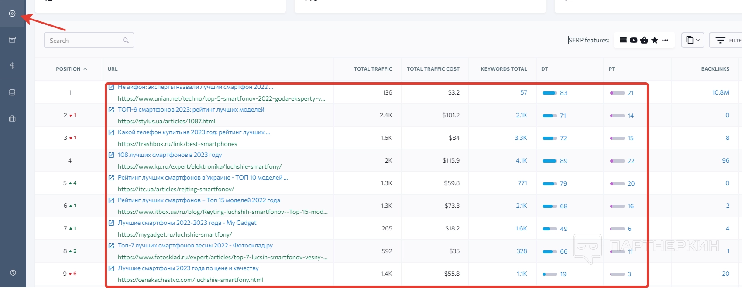Image resolution: width=742 pixels, height=288 pixels.
Task: Select the database icon in sidebar
Action: click(12, 92)
